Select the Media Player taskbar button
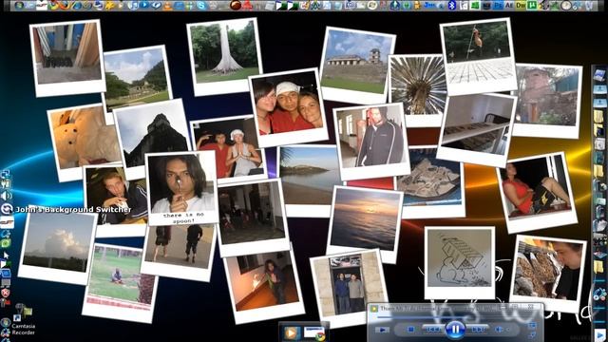Image resolution: width=608 pixels, height=342 pixels. pyautogui.click(x=292, y=332)
